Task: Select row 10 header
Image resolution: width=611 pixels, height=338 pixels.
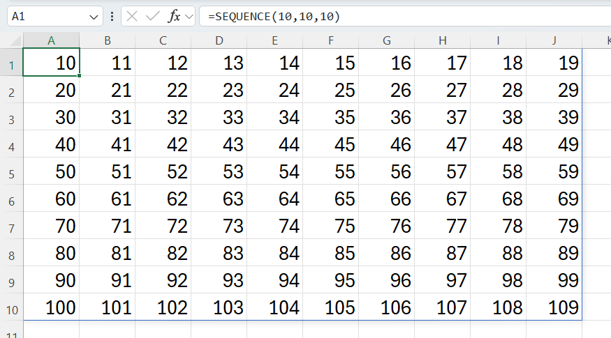Action: (x=12, y=307)
